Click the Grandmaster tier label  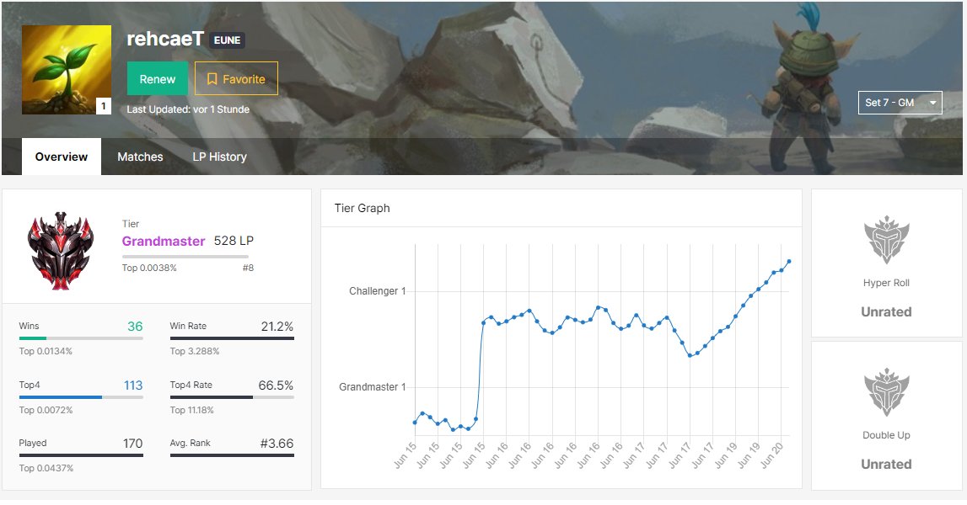[x=164, y=241]
